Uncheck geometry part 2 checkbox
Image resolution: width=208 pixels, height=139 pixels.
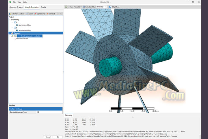coord(15,28)
